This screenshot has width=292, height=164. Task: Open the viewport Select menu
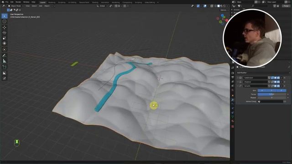click(34, 6)
